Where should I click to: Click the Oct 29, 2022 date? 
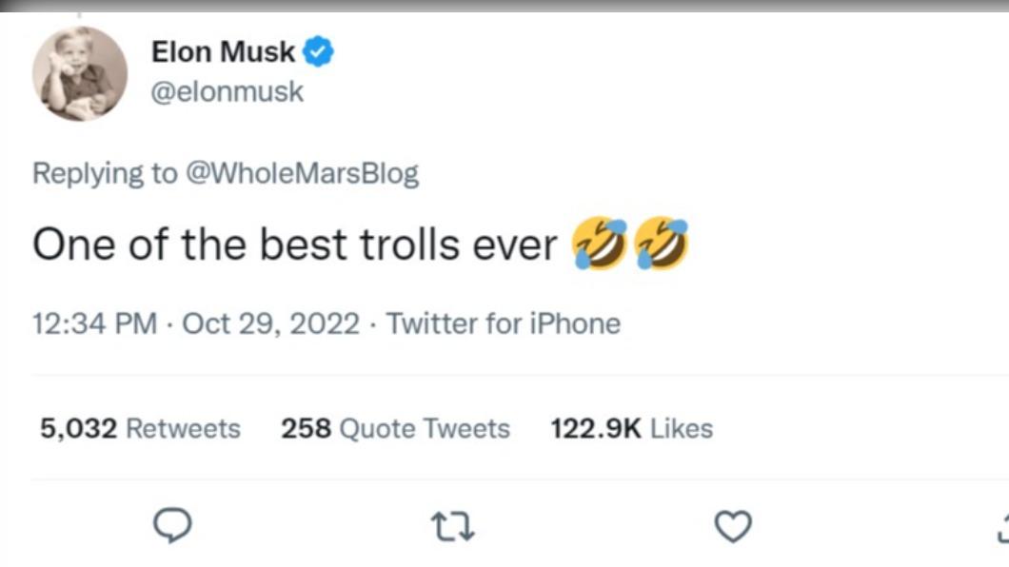click(271, 323)
